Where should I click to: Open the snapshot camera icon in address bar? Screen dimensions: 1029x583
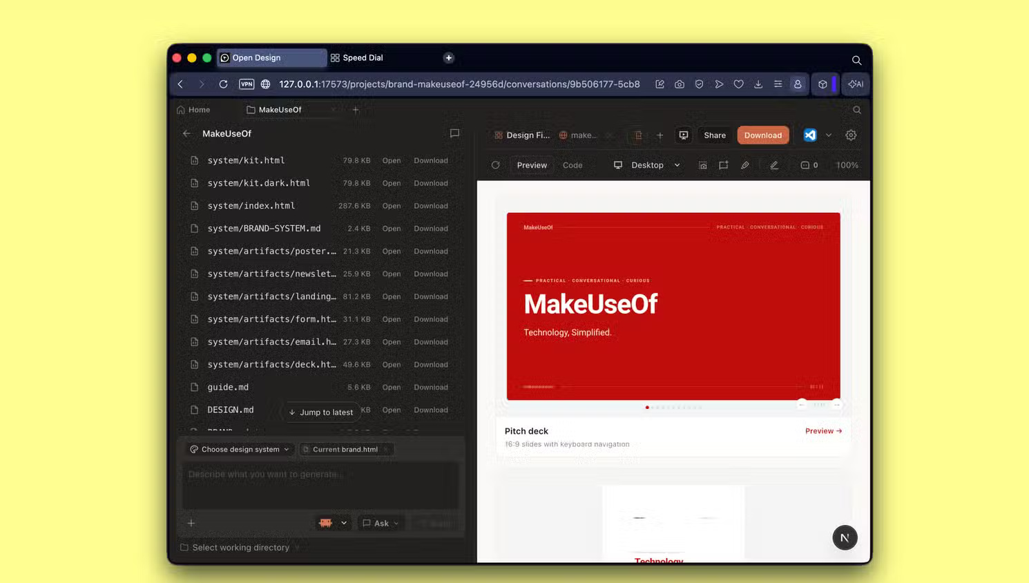680,84
